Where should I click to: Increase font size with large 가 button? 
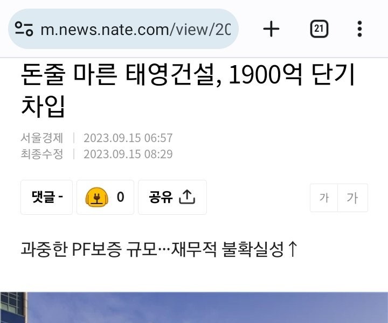(x=352, y=198)
